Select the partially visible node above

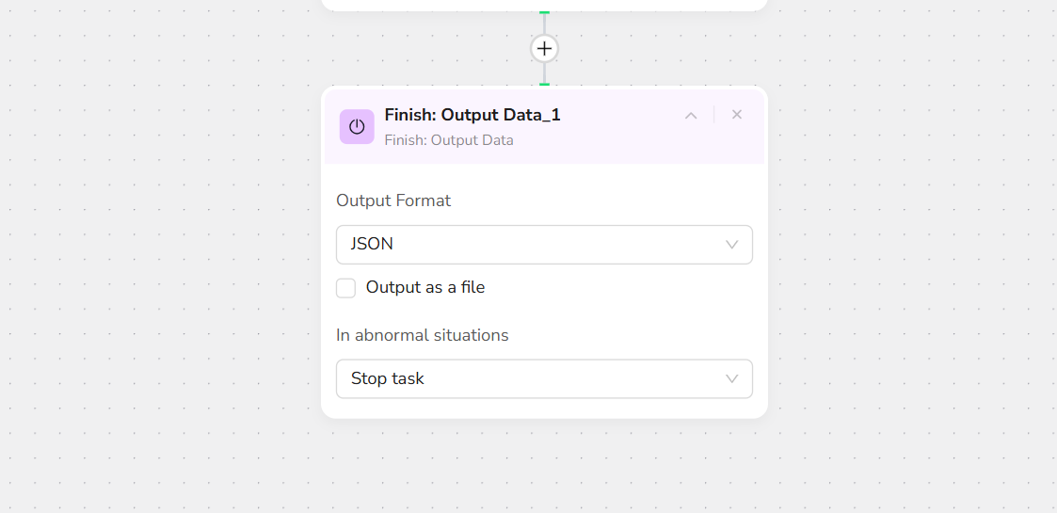(x=544, y=5)
